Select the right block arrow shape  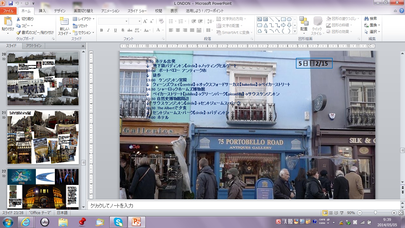(283, 25)
